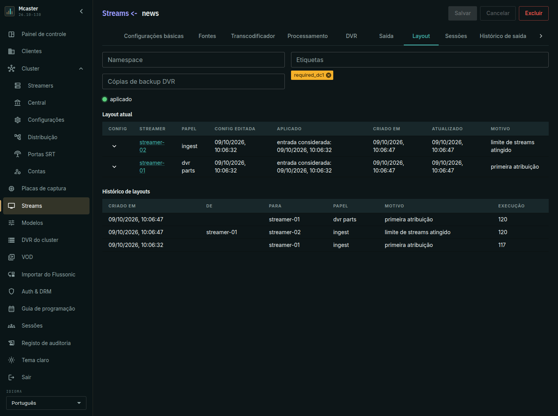Open the Sessões tab

tap(456, 36)
